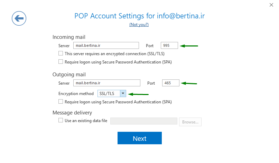279x163 pixels.
Task: Click the green arrow beside Encryption method
Action: (x=138, y=94)
